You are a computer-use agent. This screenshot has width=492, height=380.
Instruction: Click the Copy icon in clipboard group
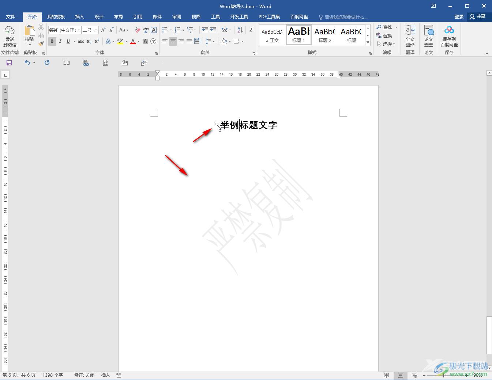pos(41,35)
